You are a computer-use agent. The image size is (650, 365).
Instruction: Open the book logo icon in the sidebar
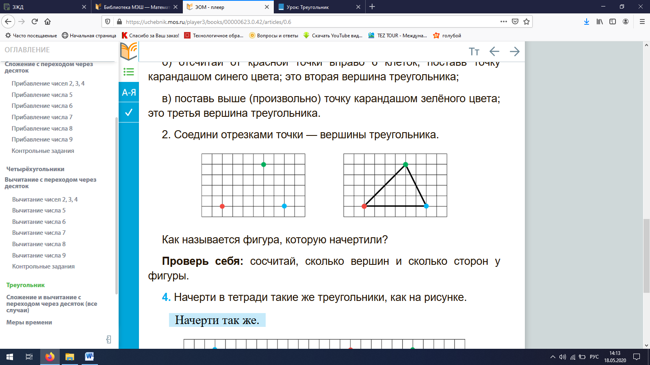pos(129,52)
